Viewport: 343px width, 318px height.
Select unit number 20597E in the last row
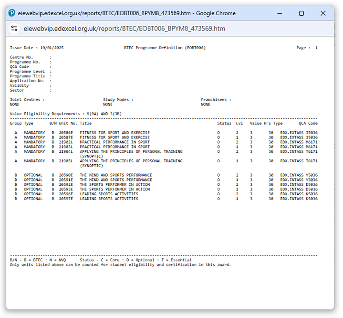[x=66, y=199]
